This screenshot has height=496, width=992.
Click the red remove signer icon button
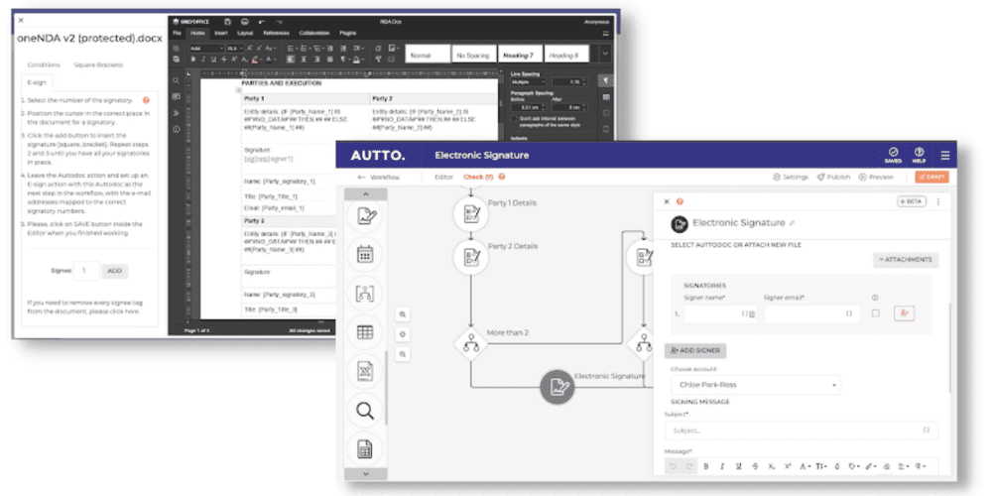pos(905,313)
